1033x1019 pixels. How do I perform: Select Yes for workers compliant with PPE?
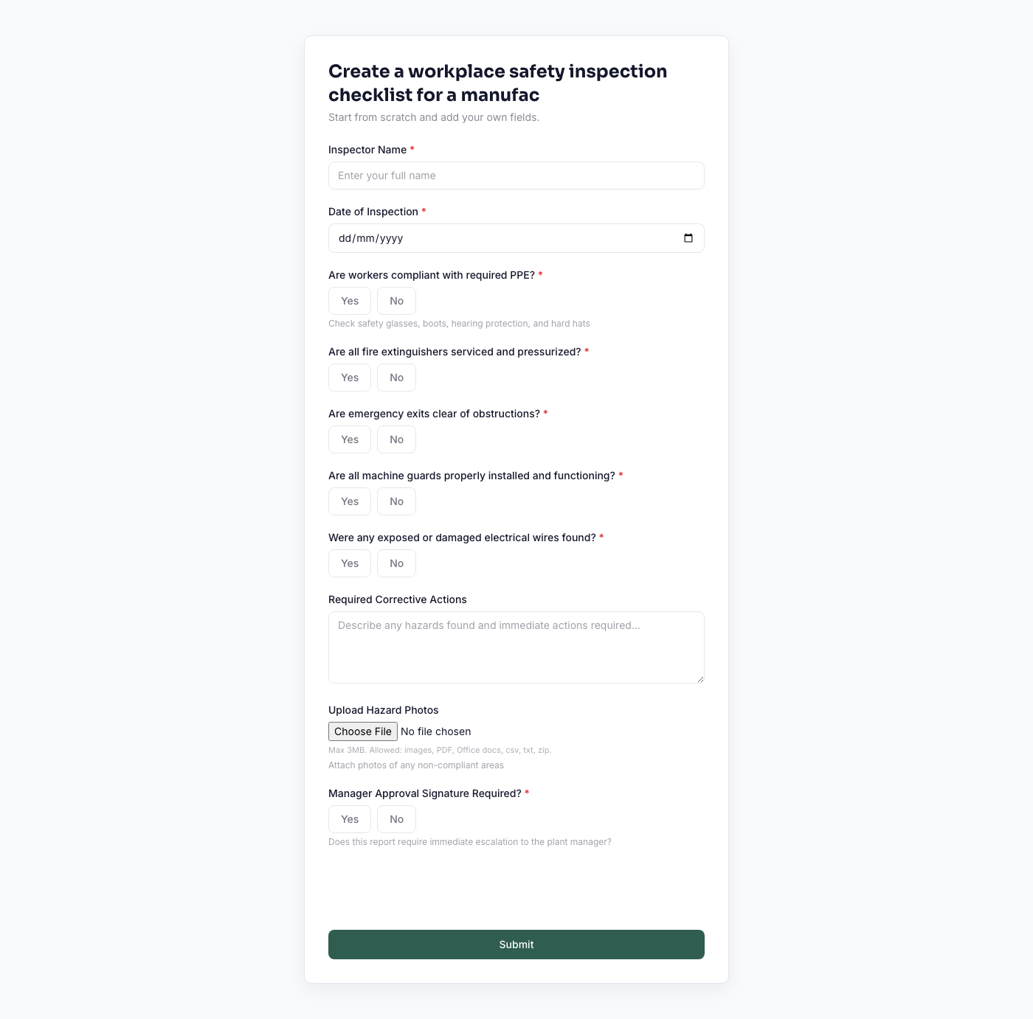click(350, 301)
